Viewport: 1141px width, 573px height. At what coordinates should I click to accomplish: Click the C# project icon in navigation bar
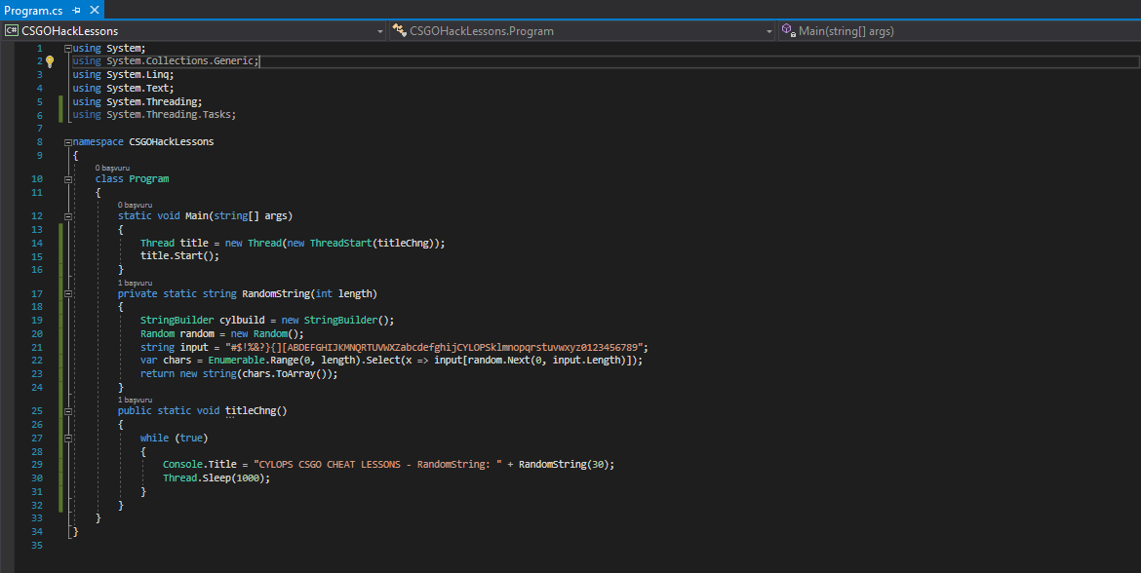12,30
